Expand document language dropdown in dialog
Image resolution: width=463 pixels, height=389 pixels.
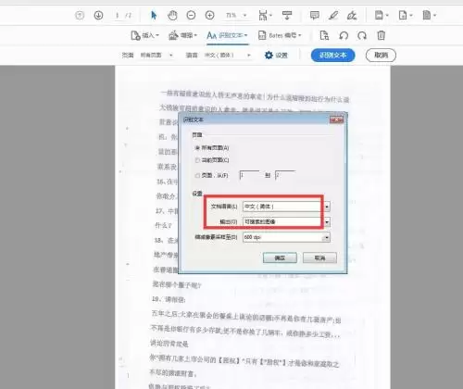pyautogui.click(x=327, y=207)
